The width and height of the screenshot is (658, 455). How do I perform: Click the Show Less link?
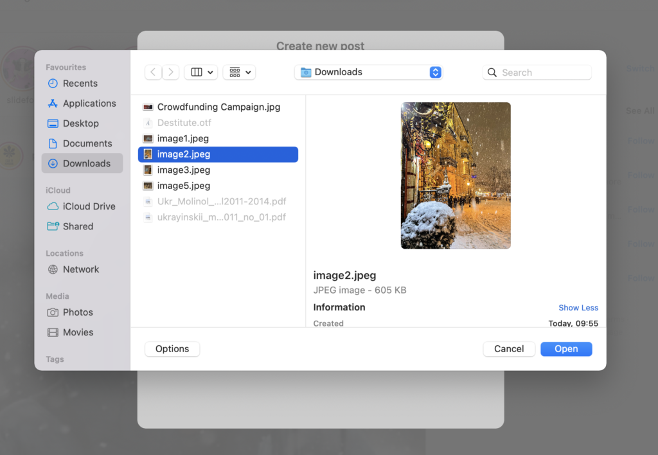(x=578, y=308)
